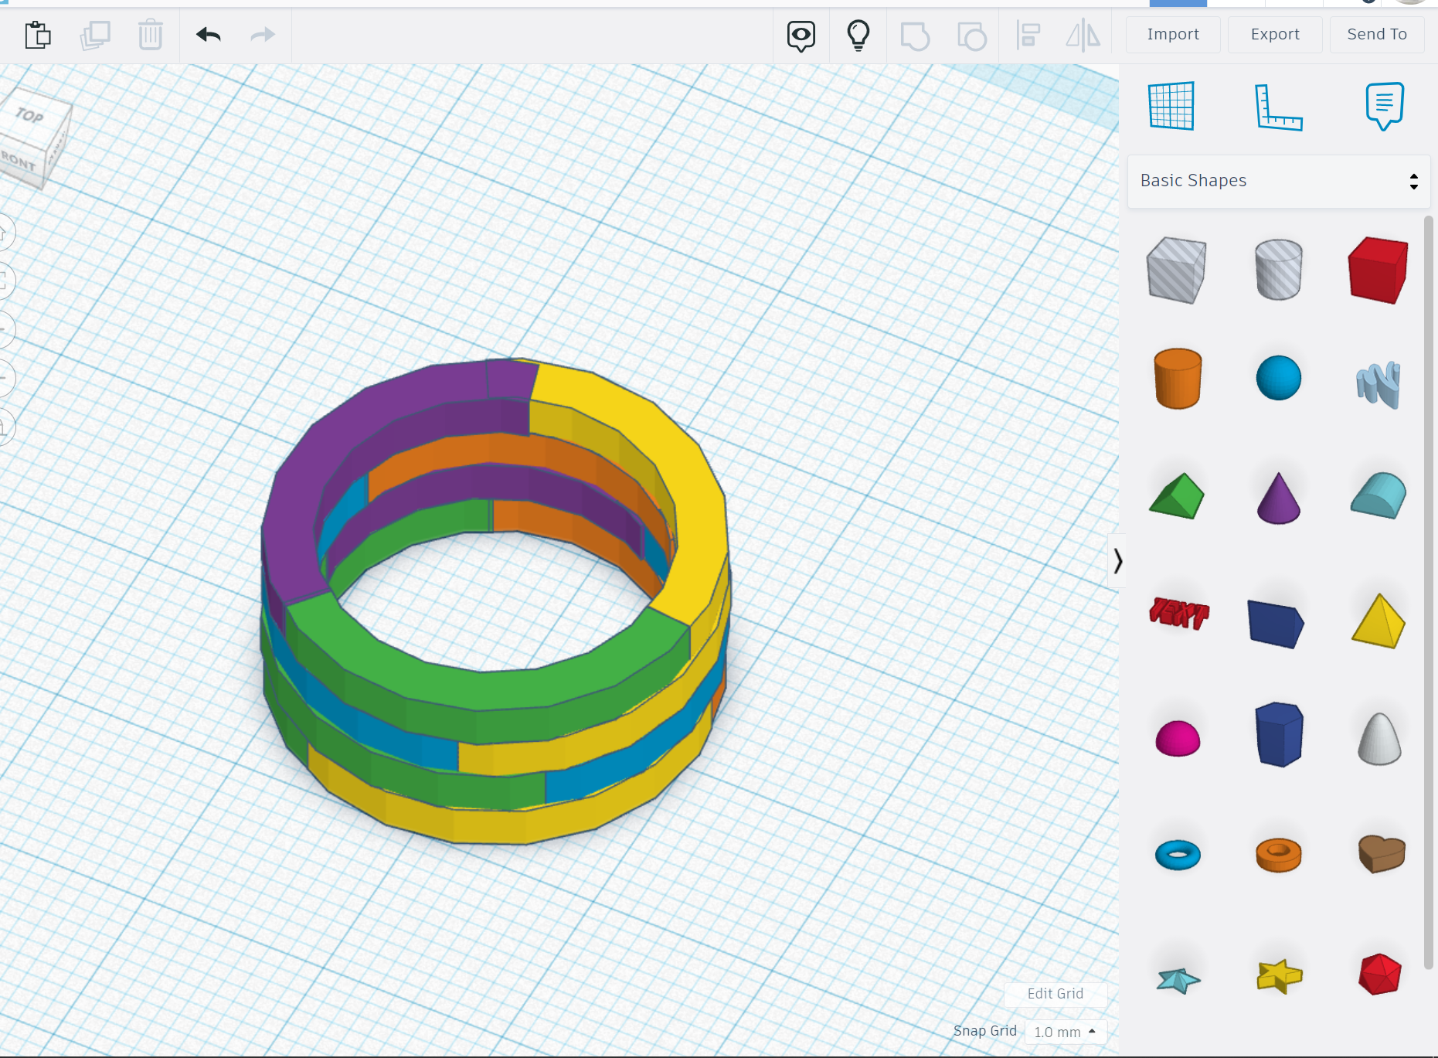Select the Undo arrow icon
Screen dimensions: 1438x1058
(207, 35)
